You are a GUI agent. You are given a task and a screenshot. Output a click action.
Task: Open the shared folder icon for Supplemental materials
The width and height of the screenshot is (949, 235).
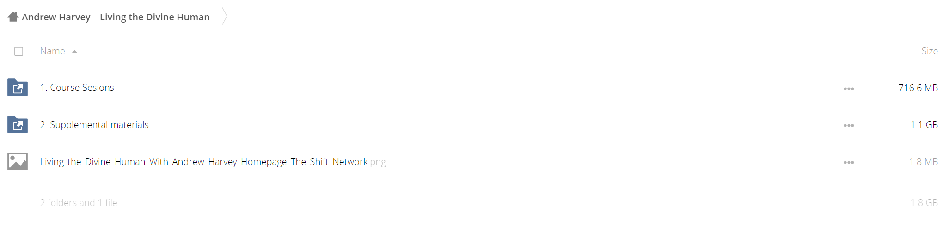[x=18, y=124]
